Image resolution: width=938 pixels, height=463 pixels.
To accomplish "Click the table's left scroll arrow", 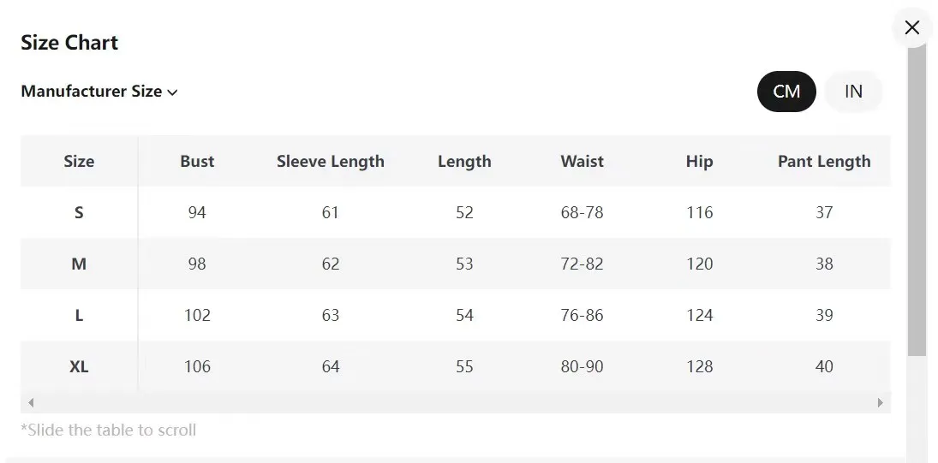I will click(x=31, y=402).
